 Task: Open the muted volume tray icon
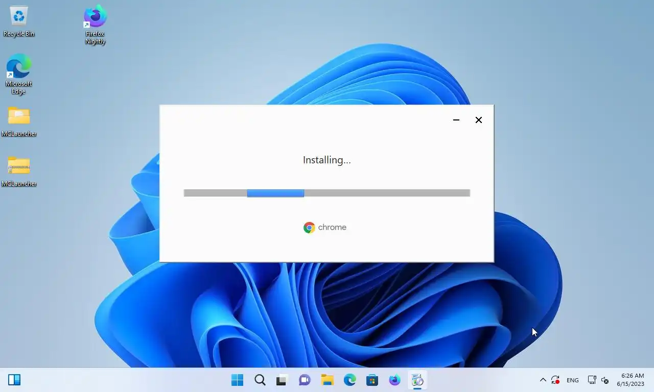click(605, 380)
